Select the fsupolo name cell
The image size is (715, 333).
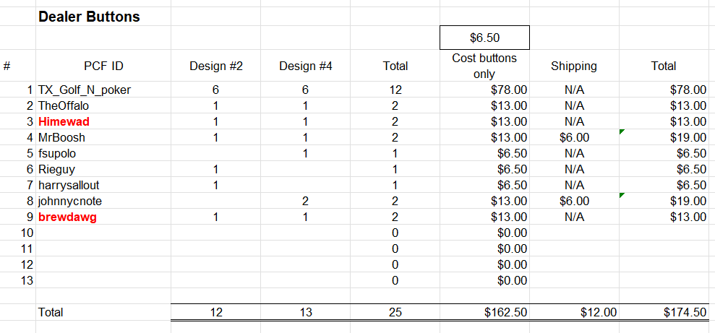57,153
